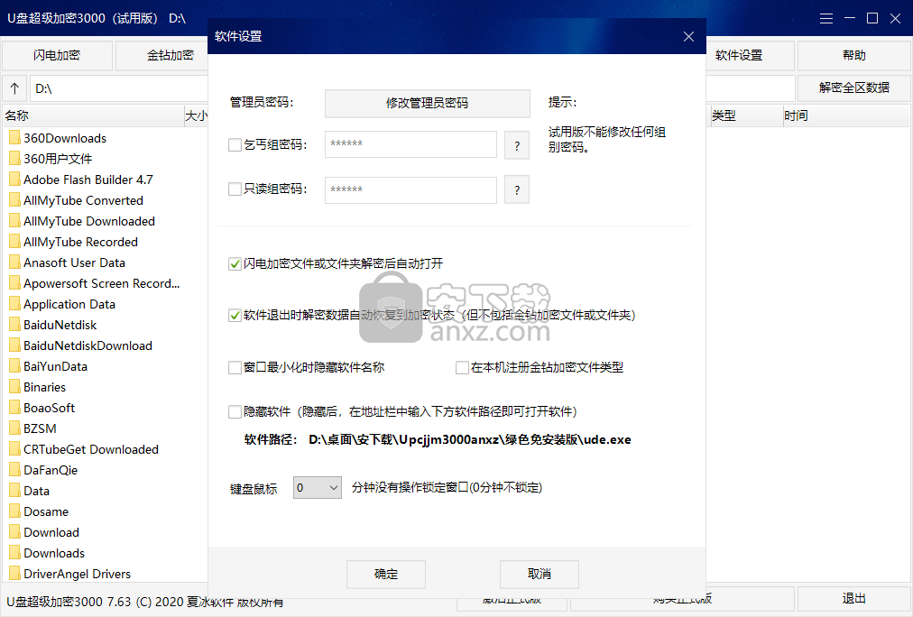Click the 解密全区数据 button
913x617 pixels.
[852, 87]
